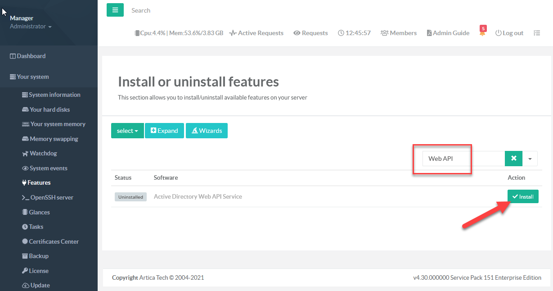Install Active Directory Web API Service
The width and height of the screenshot is (553, 291).
click(523, 196)
